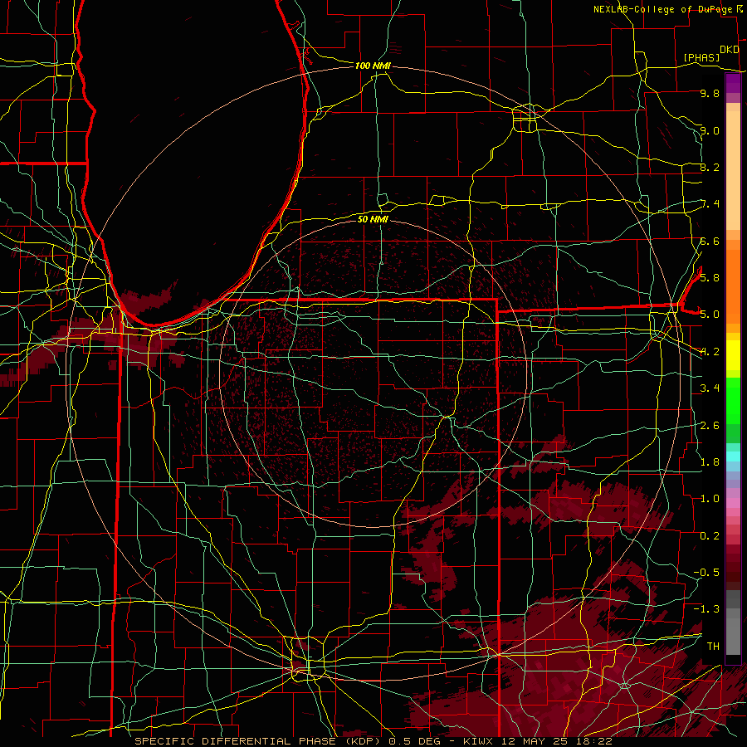
Task: Click the 9.0 scale value
Action: [710, 130]
